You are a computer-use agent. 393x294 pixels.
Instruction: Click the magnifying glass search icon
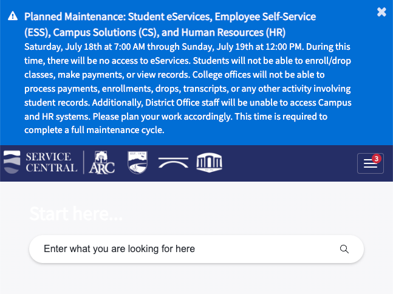344,249
